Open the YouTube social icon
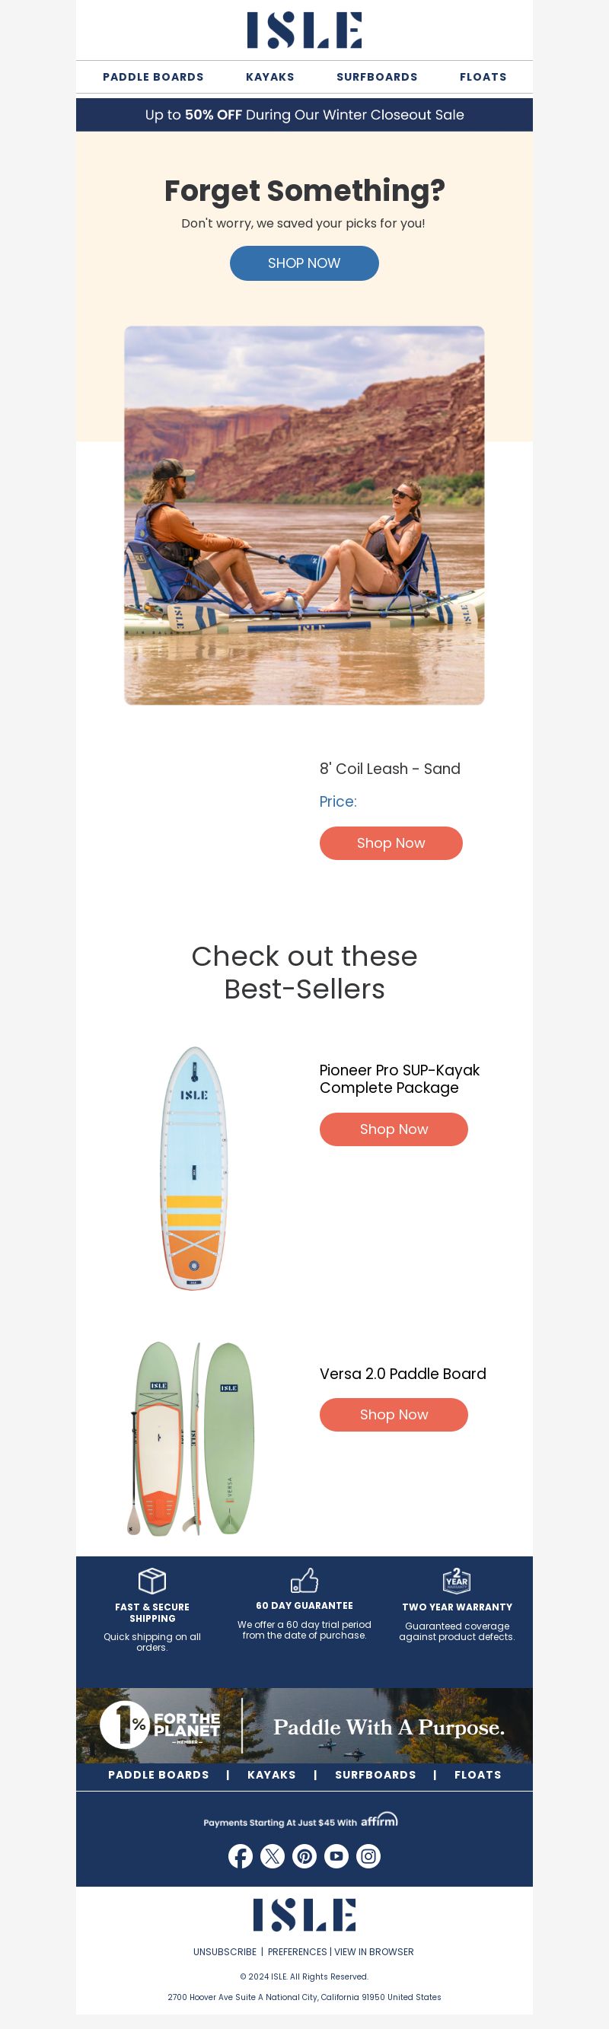 coord(336,1856)
